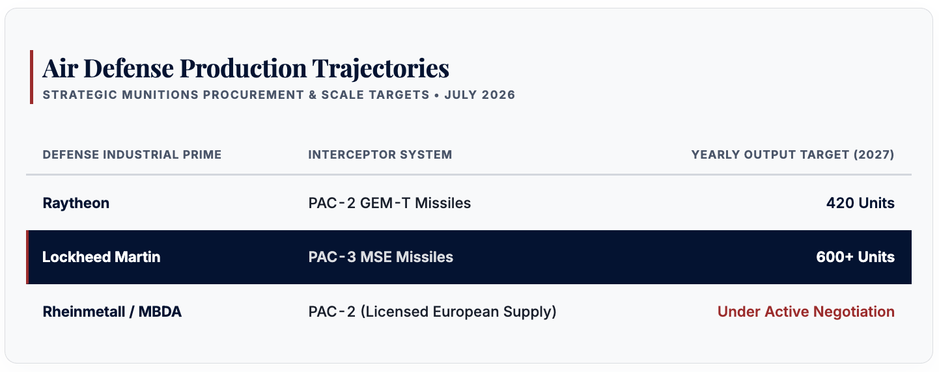
Task: Select the Lockheed Martin company name
Action: (101, 257)
